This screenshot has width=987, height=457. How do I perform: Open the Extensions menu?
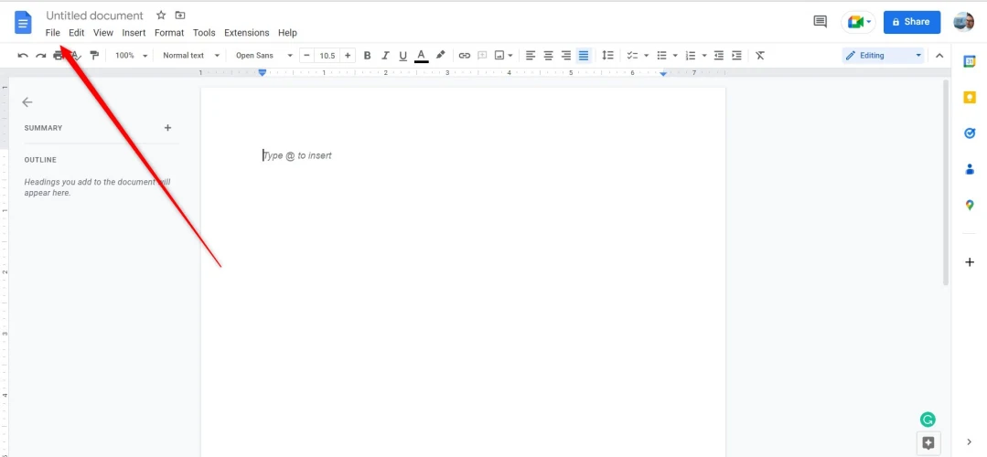click(247, 33)
